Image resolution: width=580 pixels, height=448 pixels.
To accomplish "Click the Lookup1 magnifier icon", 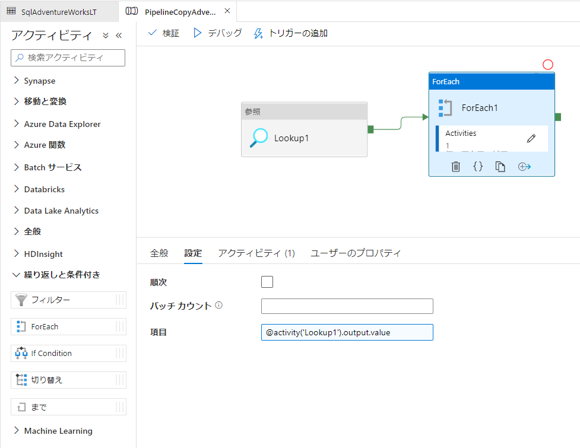I will [259, 138].
